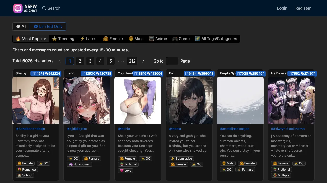Click the pagination ellipsis
Viewport: 327px width, 183px height.
[121, 61]
